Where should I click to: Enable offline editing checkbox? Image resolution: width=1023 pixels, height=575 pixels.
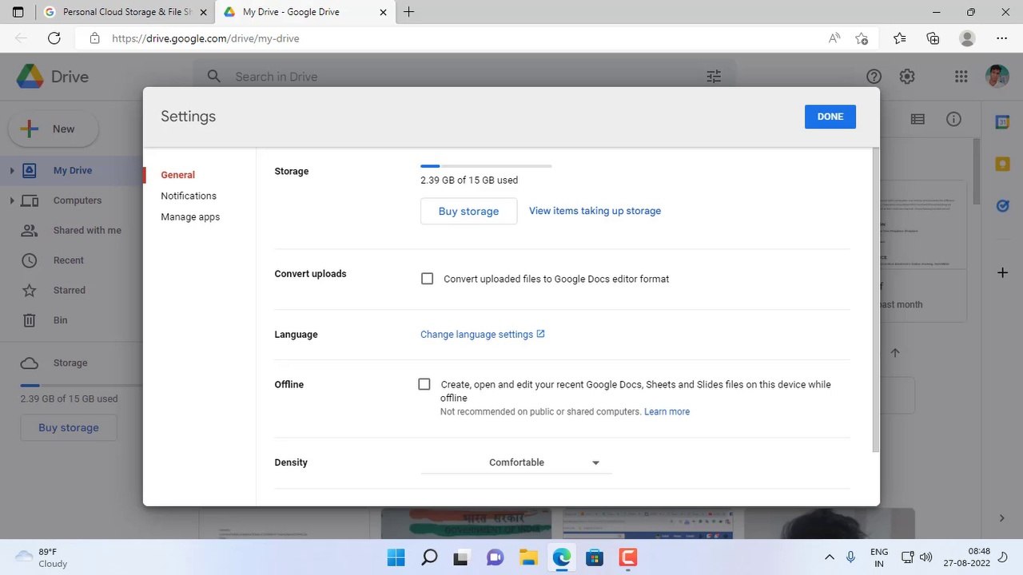click(x=424, y=384)
